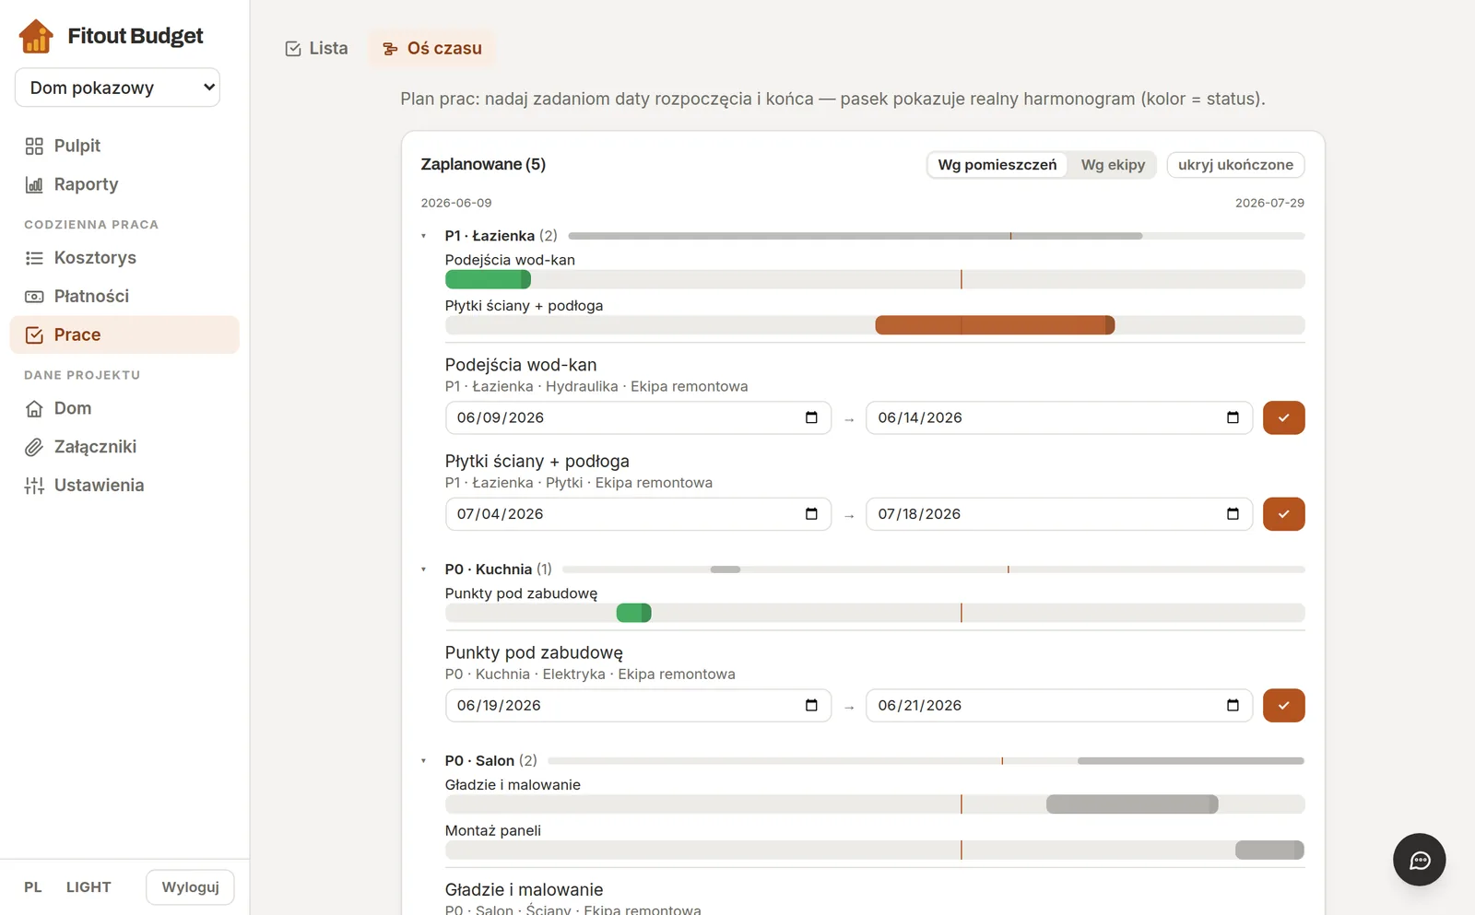Open calendar picker for 06/14/2026

tap(1233, 417)
